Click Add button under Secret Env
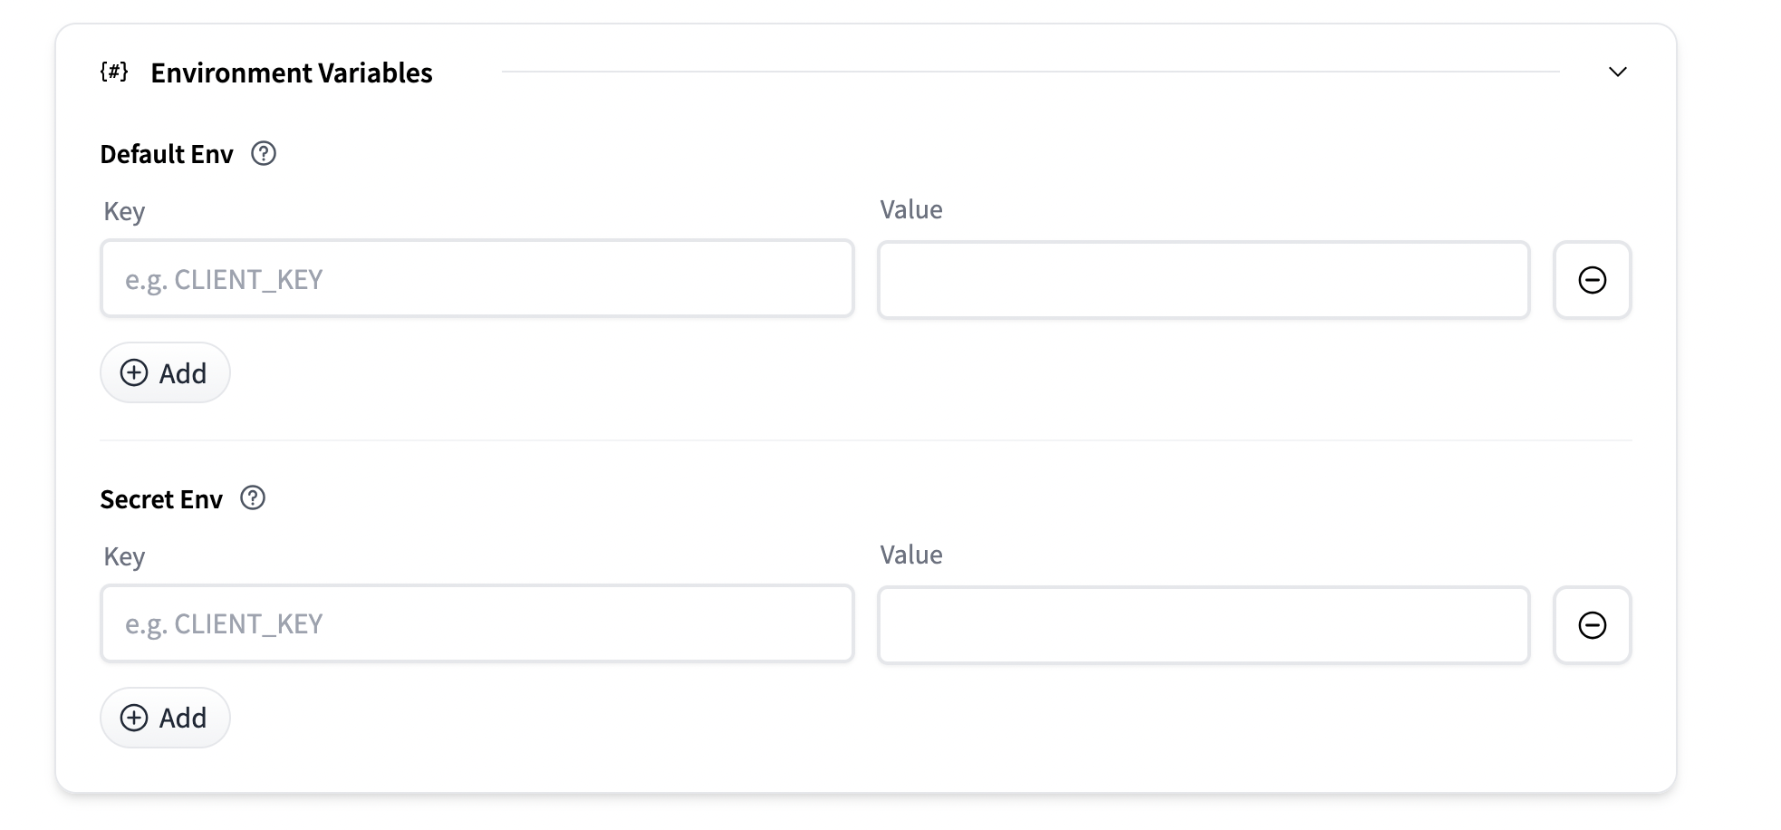1781x830 pixels. coord(165,718)
